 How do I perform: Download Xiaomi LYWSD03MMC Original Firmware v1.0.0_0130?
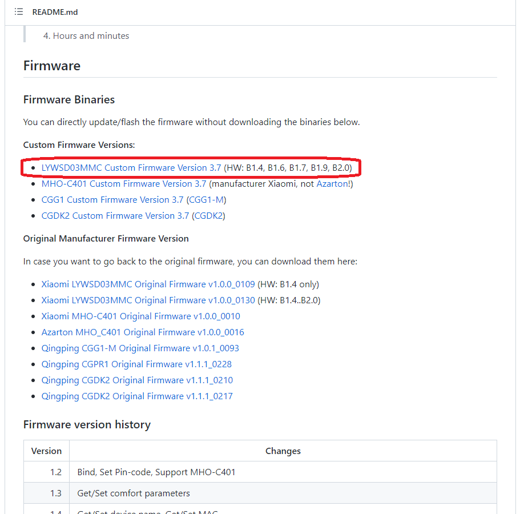[148, 300]
